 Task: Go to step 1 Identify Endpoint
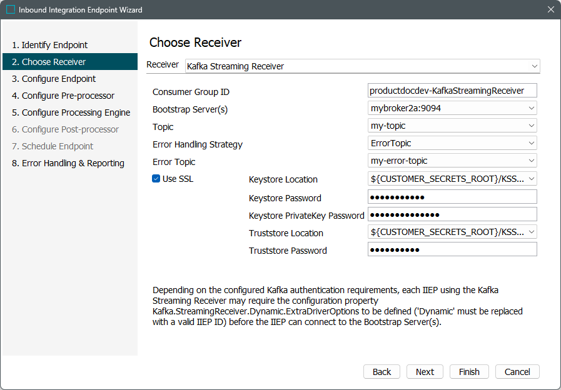coord(50,45)
